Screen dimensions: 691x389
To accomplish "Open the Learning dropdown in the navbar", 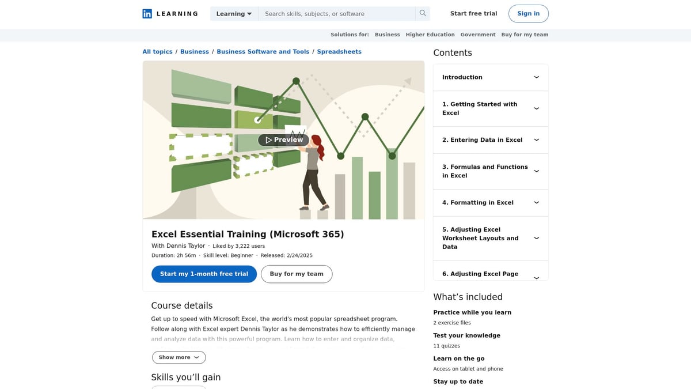I will tap(234, 13).
